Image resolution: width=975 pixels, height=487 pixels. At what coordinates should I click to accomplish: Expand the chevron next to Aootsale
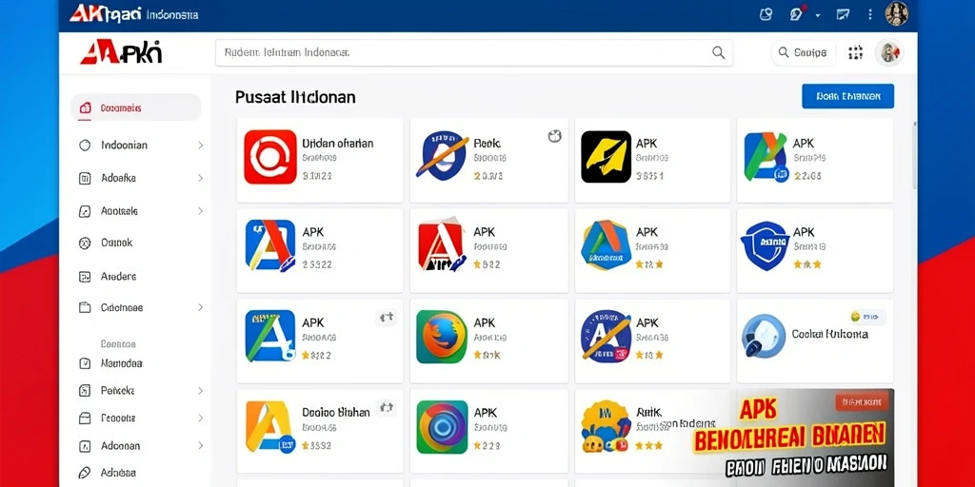click(x=200, y=211)
